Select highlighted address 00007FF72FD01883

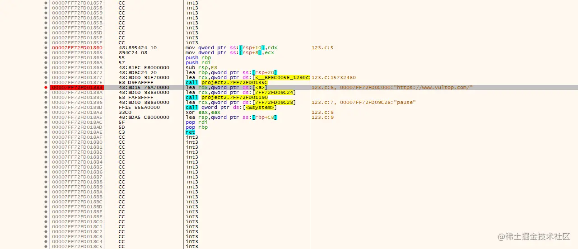[x=77, y=87]
